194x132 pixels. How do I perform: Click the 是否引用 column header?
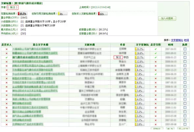click(155, 45)
